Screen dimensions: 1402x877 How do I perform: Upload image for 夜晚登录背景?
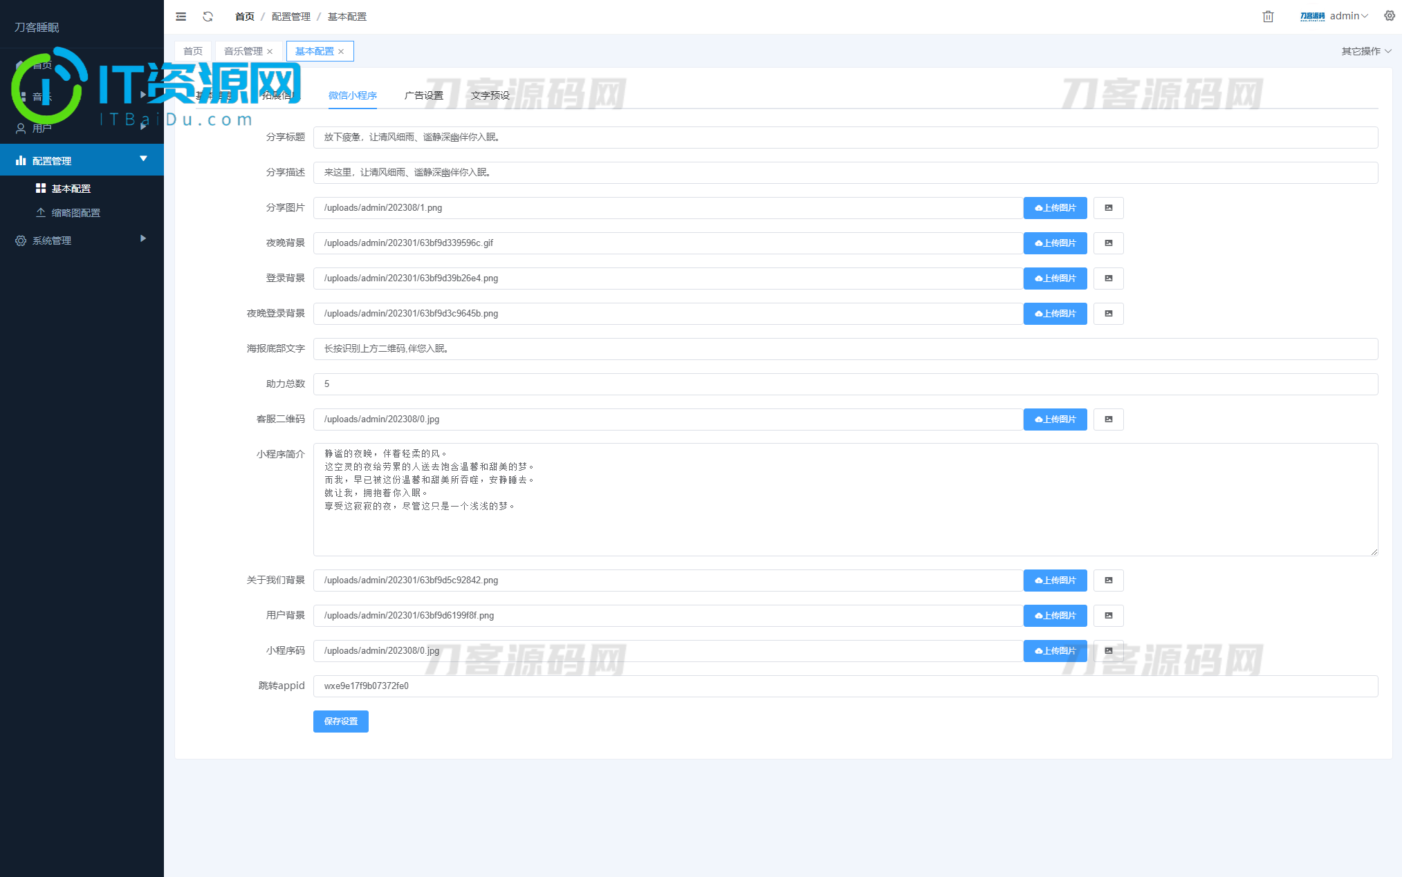pos(1055,314)
